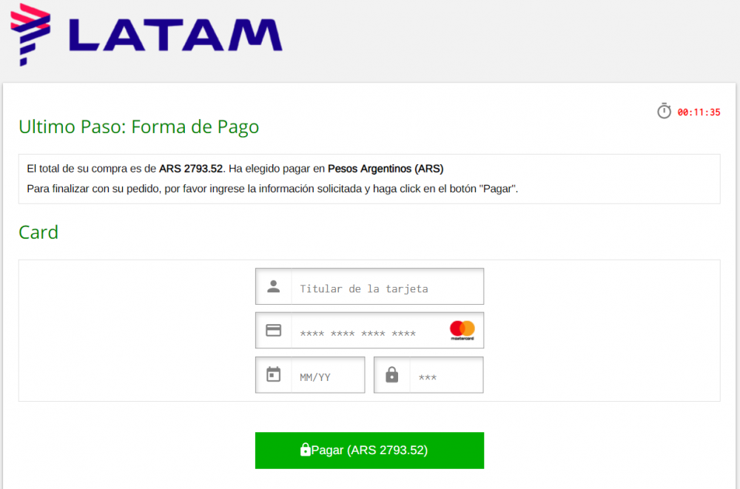Click the lock icon on Pagar button
The image size is (740, 489).
tap(306, 449)
